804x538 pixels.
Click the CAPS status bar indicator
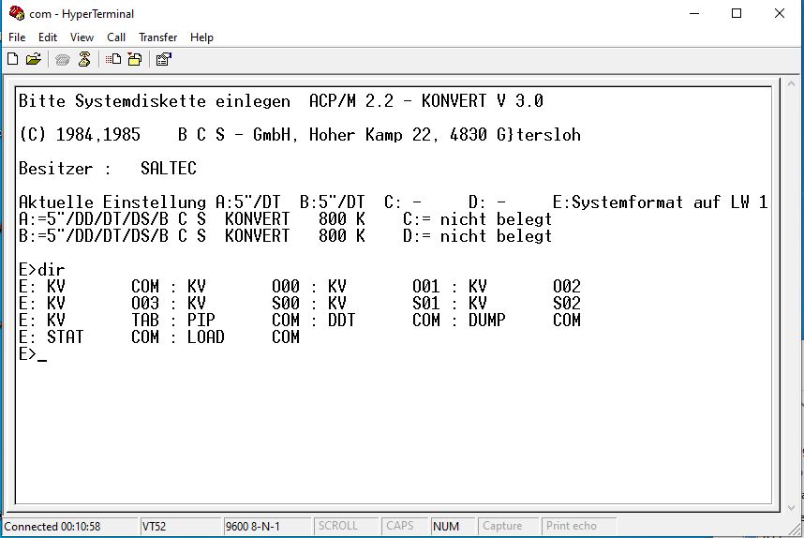(400, 527)
